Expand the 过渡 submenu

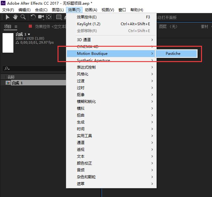click(111, 81)
